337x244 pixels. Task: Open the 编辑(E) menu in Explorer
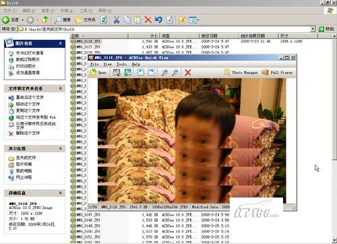29,11
